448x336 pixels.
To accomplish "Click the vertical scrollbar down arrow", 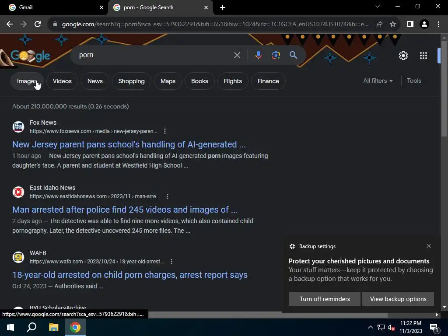I will pos(444,308).
